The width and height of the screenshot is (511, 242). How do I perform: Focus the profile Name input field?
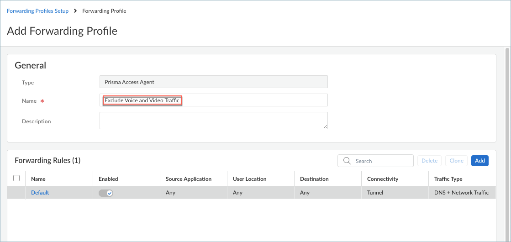click(251, 100)
